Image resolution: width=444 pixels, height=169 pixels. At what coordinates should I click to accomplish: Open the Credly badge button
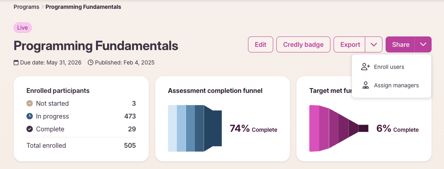[303, 44]
